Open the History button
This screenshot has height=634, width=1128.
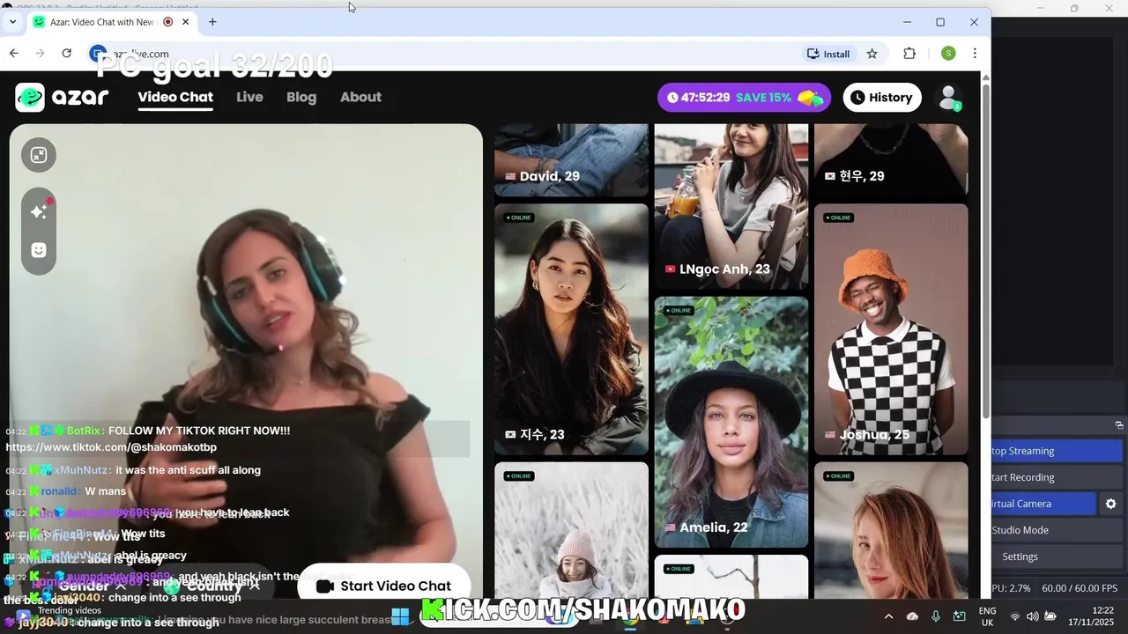882,97
